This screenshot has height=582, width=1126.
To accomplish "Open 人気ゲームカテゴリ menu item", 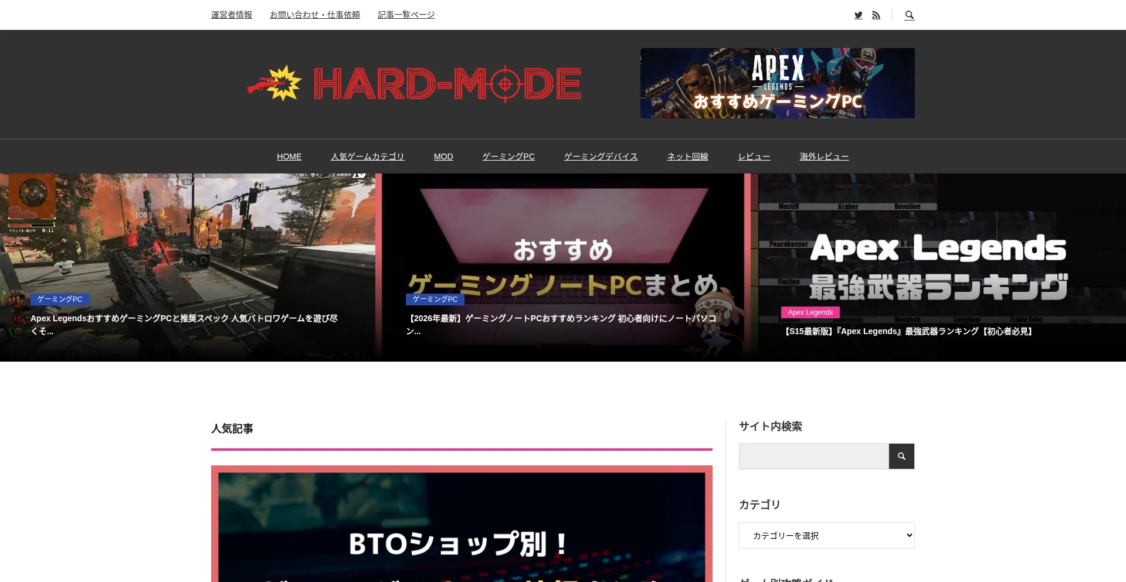I will 368,156.
